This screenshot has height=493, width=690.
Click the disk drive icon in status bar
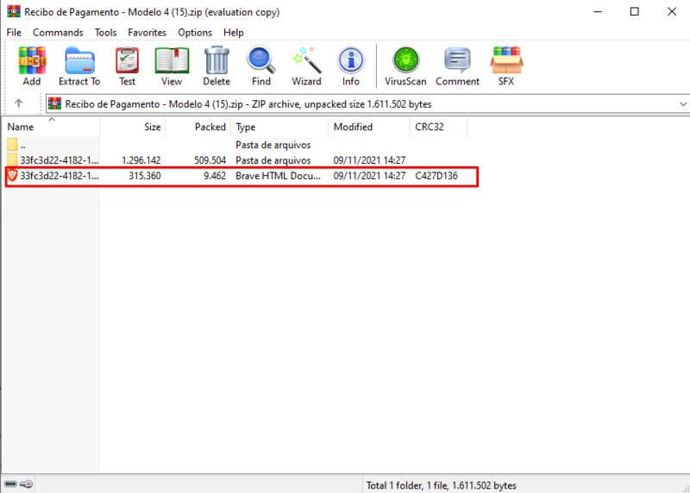(x=11, y=484)
